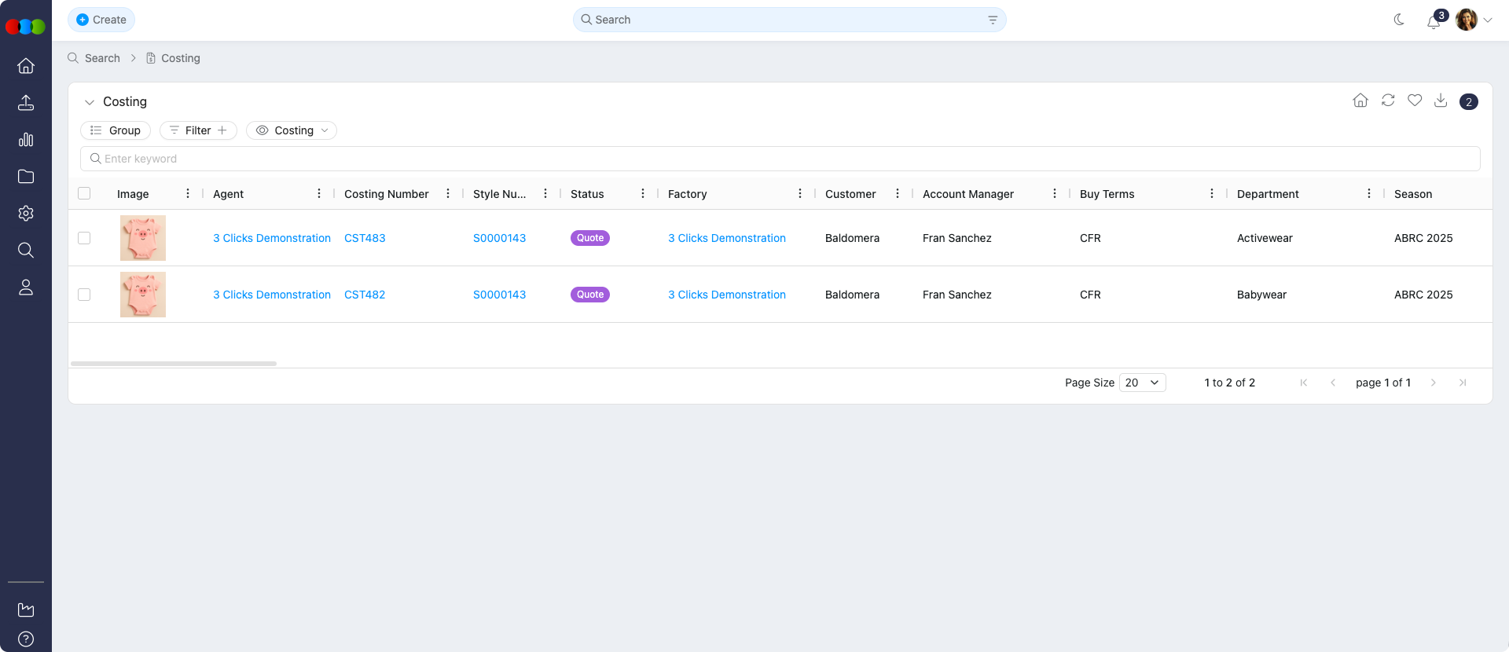Screen dimensions: 1509x652
Task: Open notifications bell icon
Action: tap(1434, 21)
